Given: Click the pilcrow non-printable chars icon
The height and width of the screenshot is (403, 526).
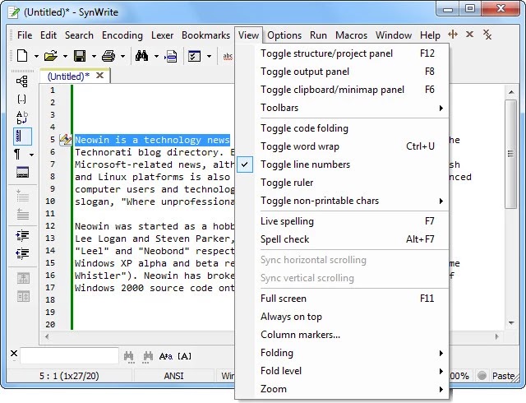Looking at the screenshot, I should pyautogui.click(x=18, y=155).
